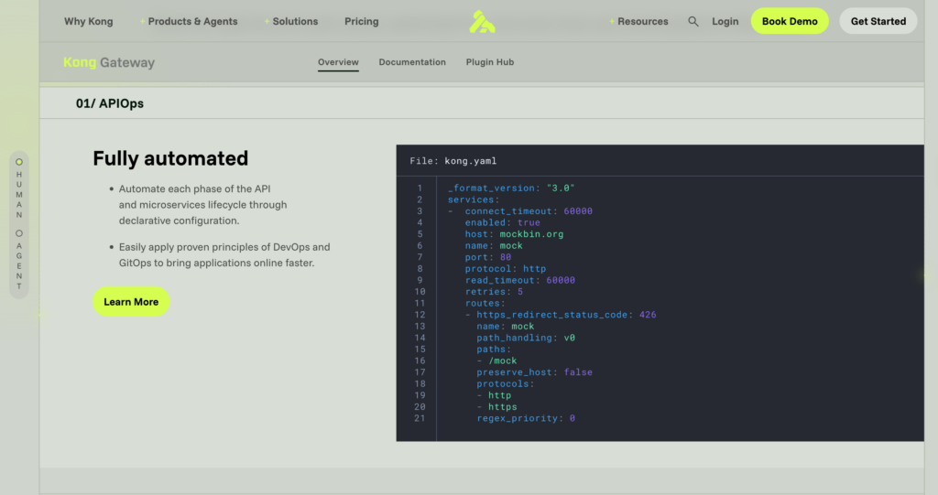Click the read_timeout: 60000 line

[x=520, y=280]
